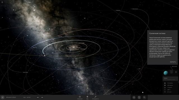
Task: Open the Search magnifier tool
Action: [x=144, y=97]
